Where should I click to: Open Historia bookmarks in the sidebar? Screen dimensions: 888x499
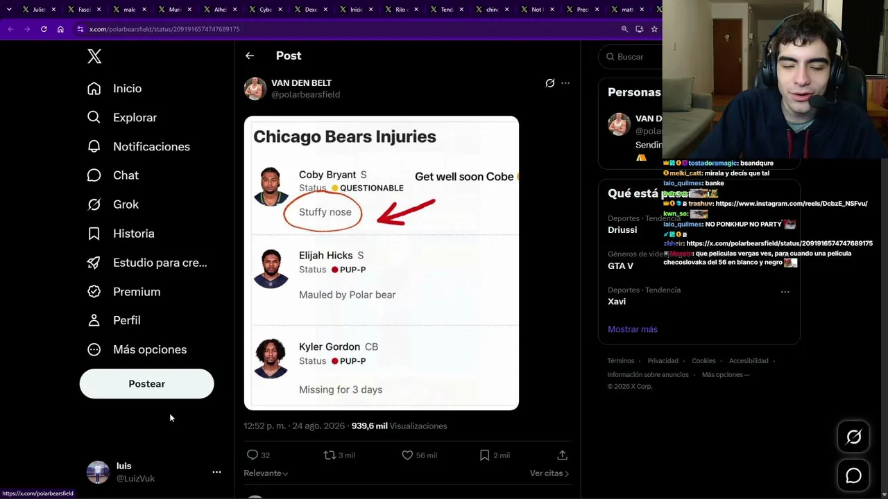(x=121, y=234)
